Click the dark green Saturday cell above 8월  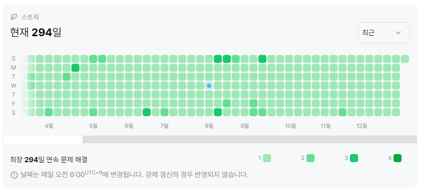[218, 112]
